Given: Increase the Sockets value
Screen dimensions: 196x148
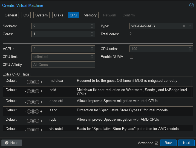Looking at the screenshot, I should click(92, 25).
